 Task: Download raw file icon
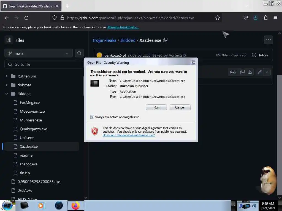tap(250, 72)
